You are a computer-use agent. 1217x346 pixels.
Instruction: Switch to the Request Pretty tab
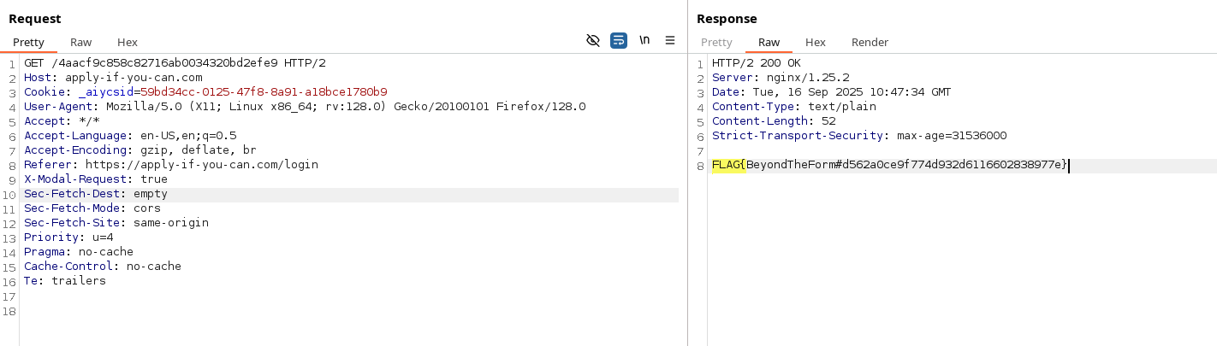28,42
